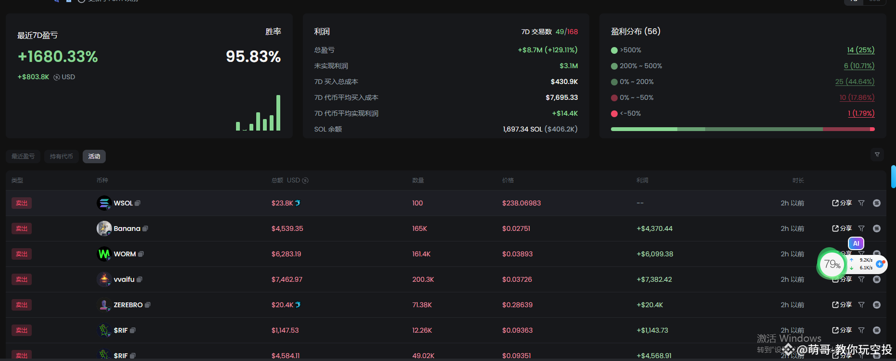Open the 1 (1.79%) loss link

(861, 113)
